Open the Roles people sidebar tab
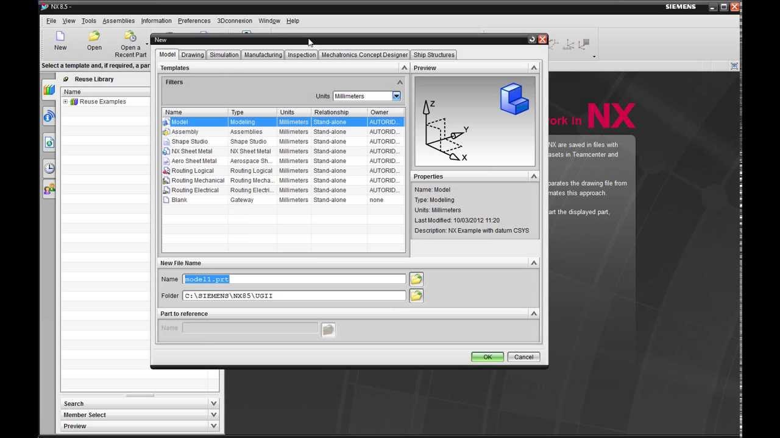780x438 pixels. coord(49,189)
